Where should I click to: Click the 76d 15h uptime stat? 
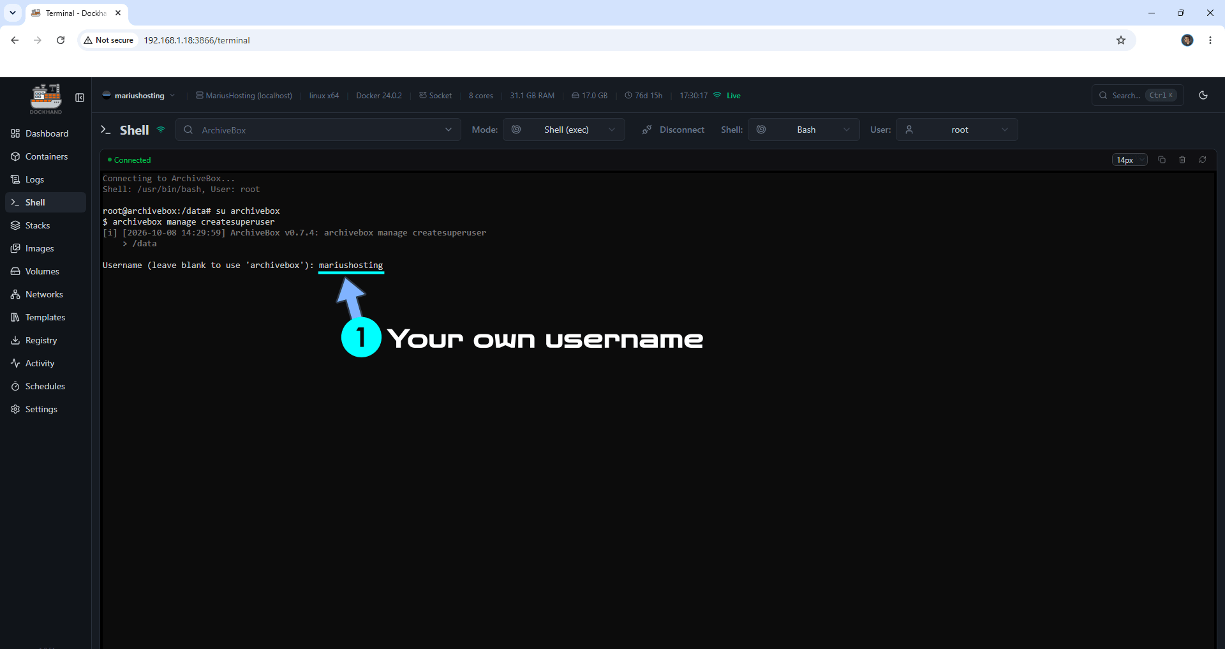tap(644, 96)
